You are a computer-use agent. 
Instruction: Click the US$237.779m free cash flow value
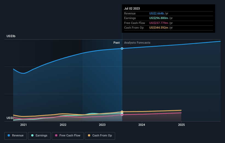coord(159,23)
